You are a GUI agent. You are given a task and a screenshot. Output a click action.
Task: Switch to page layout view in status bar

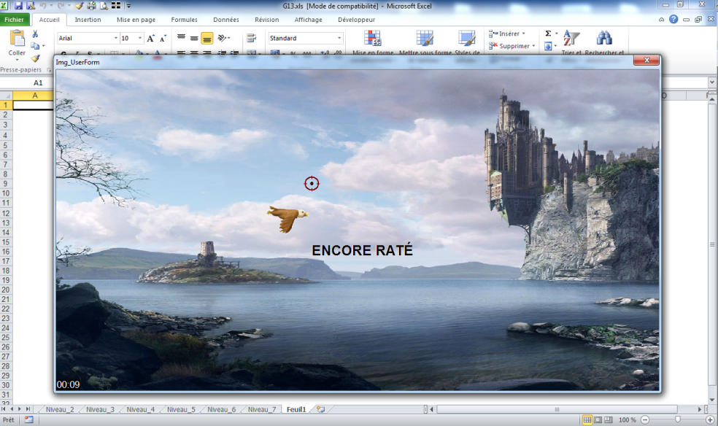pos(598,420)
